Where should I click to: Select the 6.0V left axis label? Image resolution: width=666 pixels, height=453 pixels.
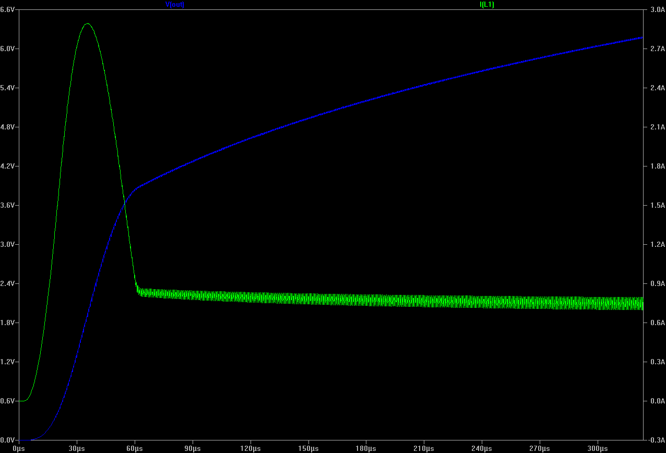(x=8, y=49)
